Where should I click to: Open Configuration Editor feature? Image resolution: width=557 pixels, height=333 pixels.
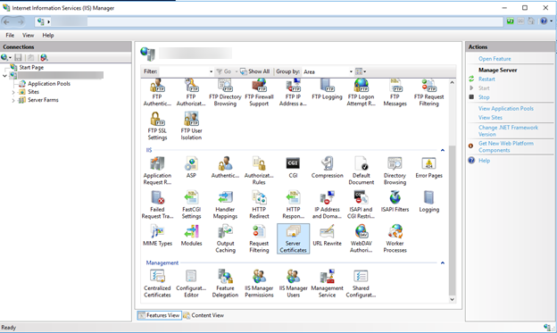[191, 284]
